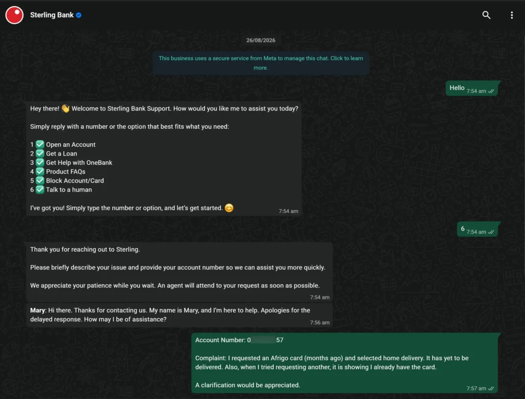Click the Sterling Bank contact name
Image resolution: width=525 pixels, height=399 pixels.
[52, 15]
